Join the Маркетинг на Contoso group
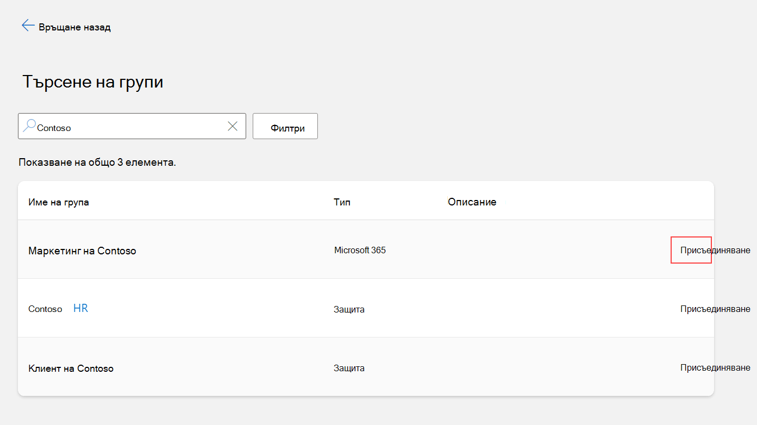The image size is (757, 425). pyautogui.click(x=715, y=250)
